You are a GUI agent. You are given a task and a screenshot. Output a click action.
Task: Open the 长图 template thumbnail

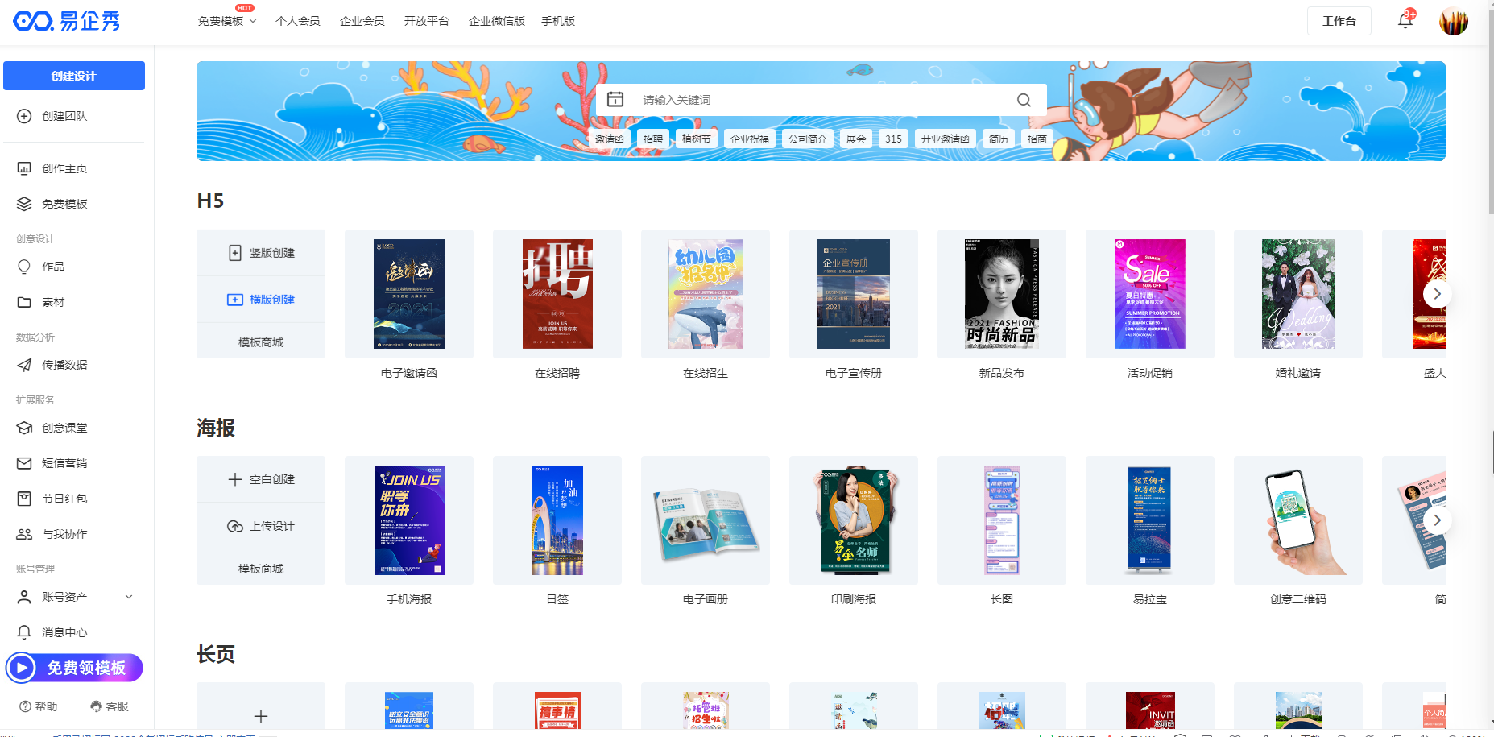[x=1002, y=520]
